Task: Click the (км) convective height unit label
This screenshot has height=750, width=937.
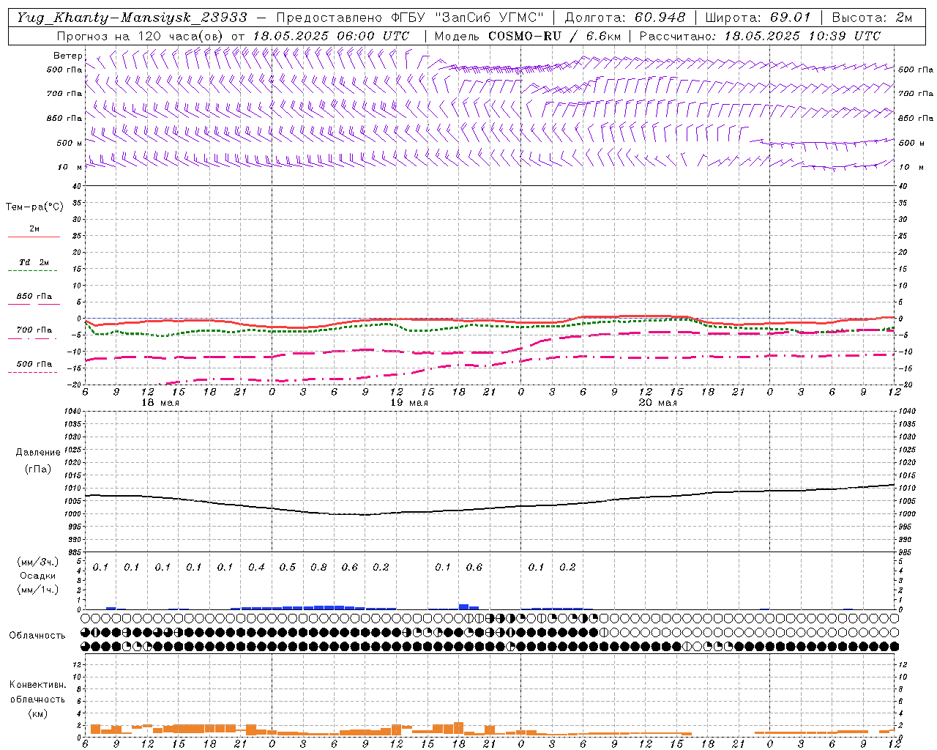Action: click(38, 713)
